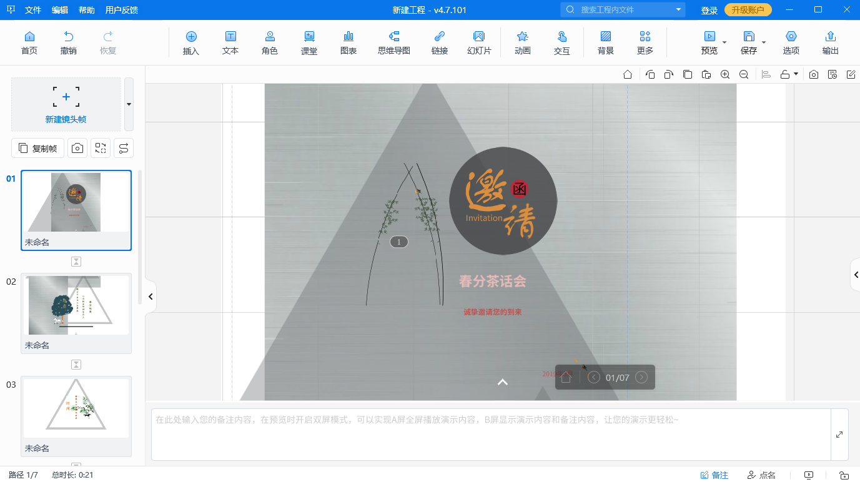Open the new frame type dropdown arrow

point(129,104)
